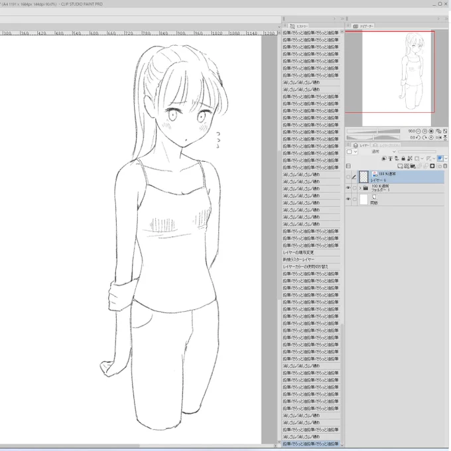Open the inactive tab beside Layer tab
Image resolution: width=451 pixels, height=451 pixels.
point(385,145)
